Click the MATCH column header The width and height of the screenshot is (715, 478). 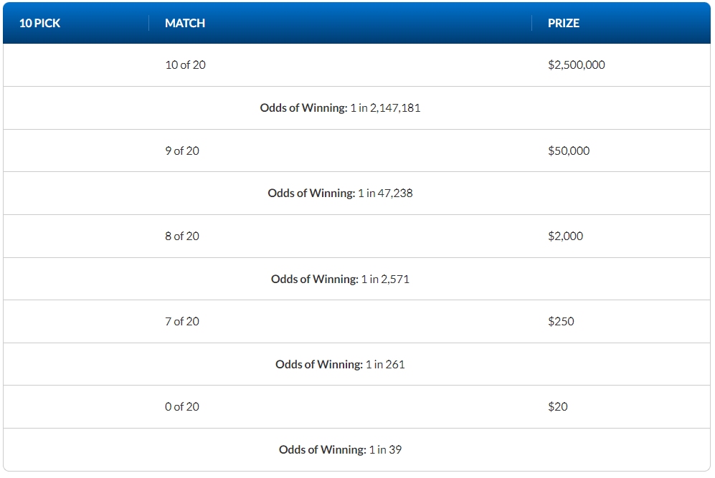pyautogui.click(x=185, y=23)
